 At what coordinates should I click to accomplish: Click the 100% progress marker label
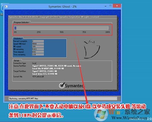(x=108, y=32)
